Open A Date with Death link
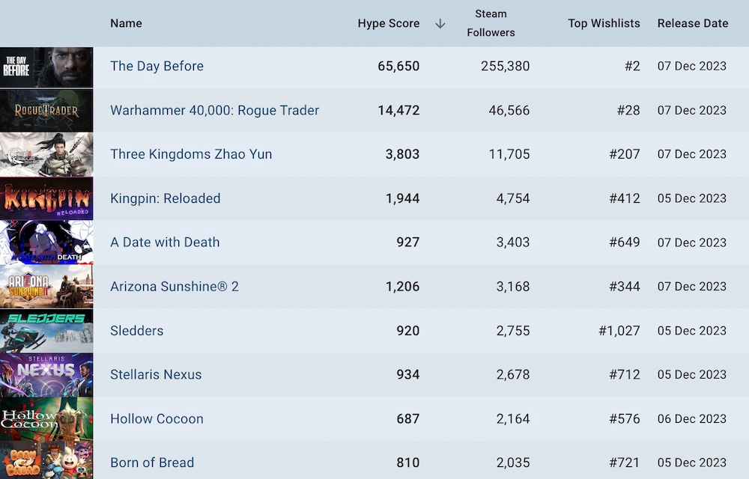Screen dimensions: 749x479 pos(165,242)
